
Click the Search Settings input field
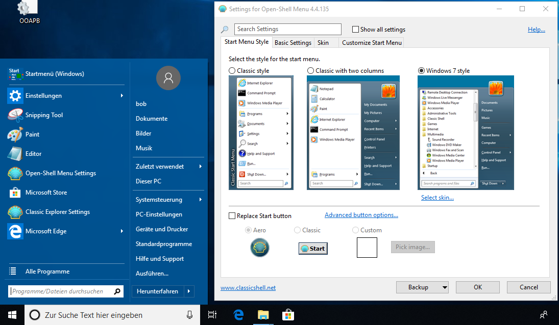[287, 30]
